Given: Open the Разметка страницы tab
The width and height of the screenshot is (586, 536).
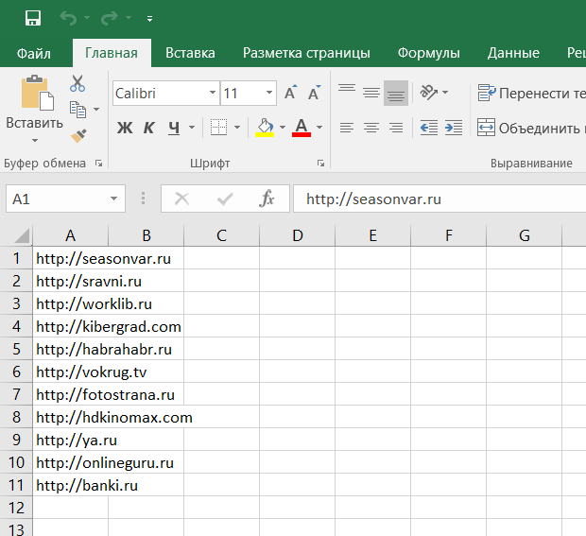Looking at the screenshot, I should [x=306, y=53].
